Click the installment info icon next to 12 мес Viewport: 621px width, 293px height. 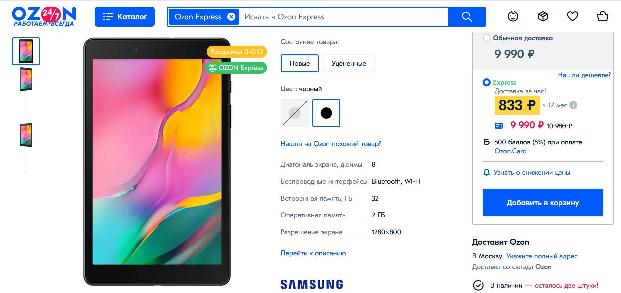click(573, 105)
